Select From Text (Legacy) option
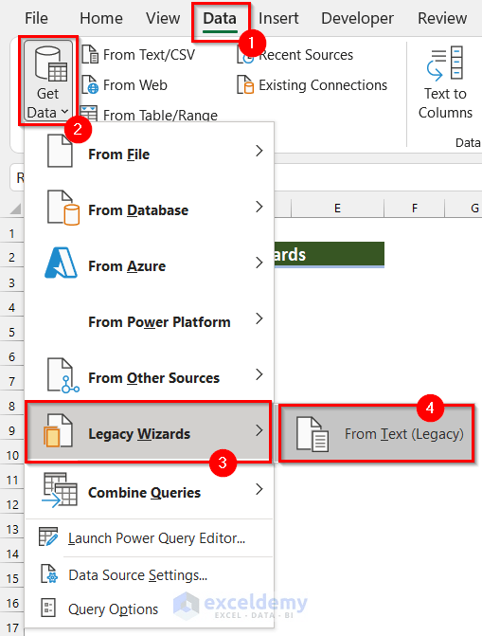Viewport: 482px width, 636px height. pos(376,433)
